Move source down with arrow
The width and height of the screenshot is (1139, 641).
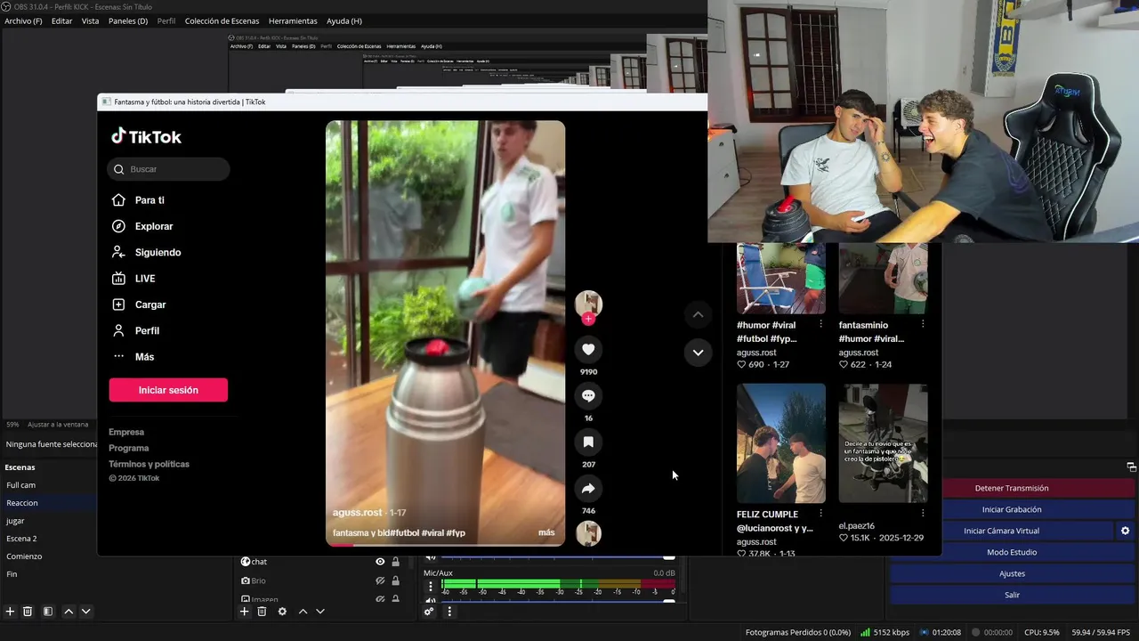click(320, 612)
